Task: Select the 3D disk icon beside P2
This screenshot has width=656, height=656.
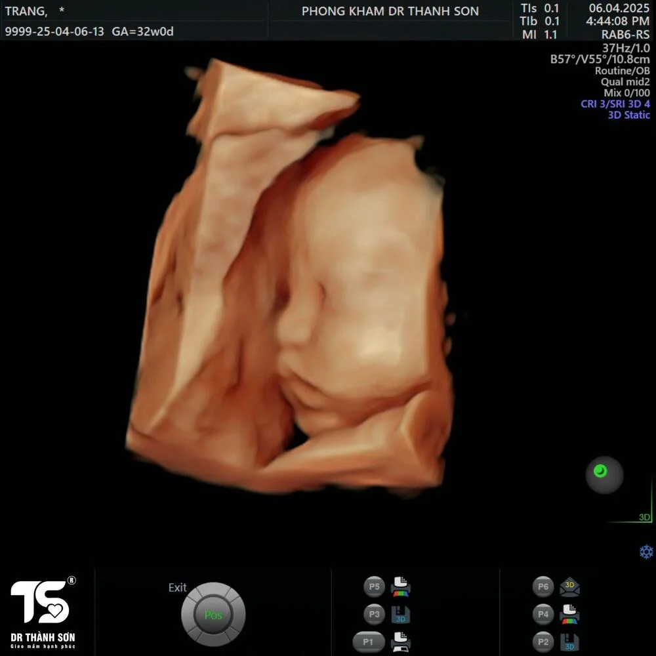Action: point(569,642)
